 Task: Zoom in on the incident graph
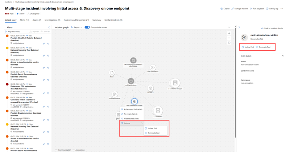pyautogui.click(x=229, y=33)
